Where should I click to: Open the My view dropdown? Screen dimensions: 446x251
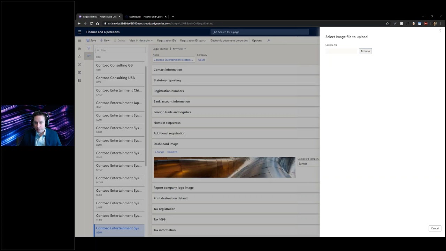(x=179, y=49)
